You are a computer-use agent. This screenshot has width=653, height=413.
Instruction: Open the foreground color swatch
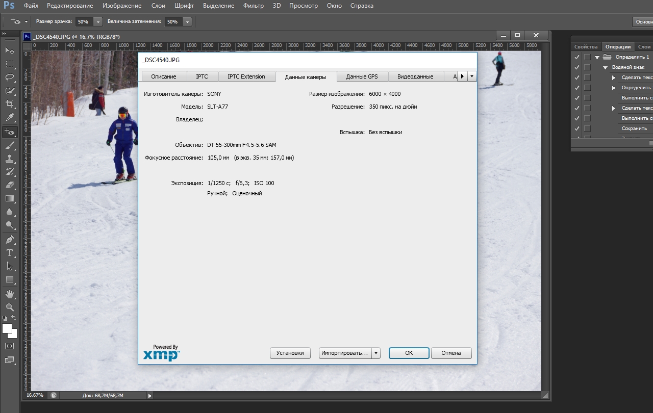point(7,328)
